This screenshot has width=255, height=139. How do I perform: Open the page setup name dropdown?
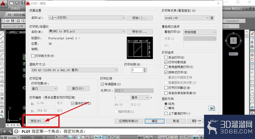tap(87, 18)
